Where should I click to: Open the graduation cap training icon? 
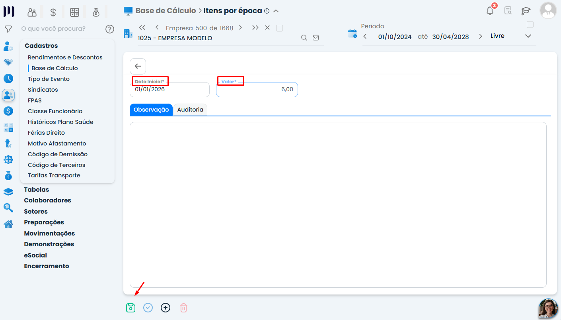(526, 11)
